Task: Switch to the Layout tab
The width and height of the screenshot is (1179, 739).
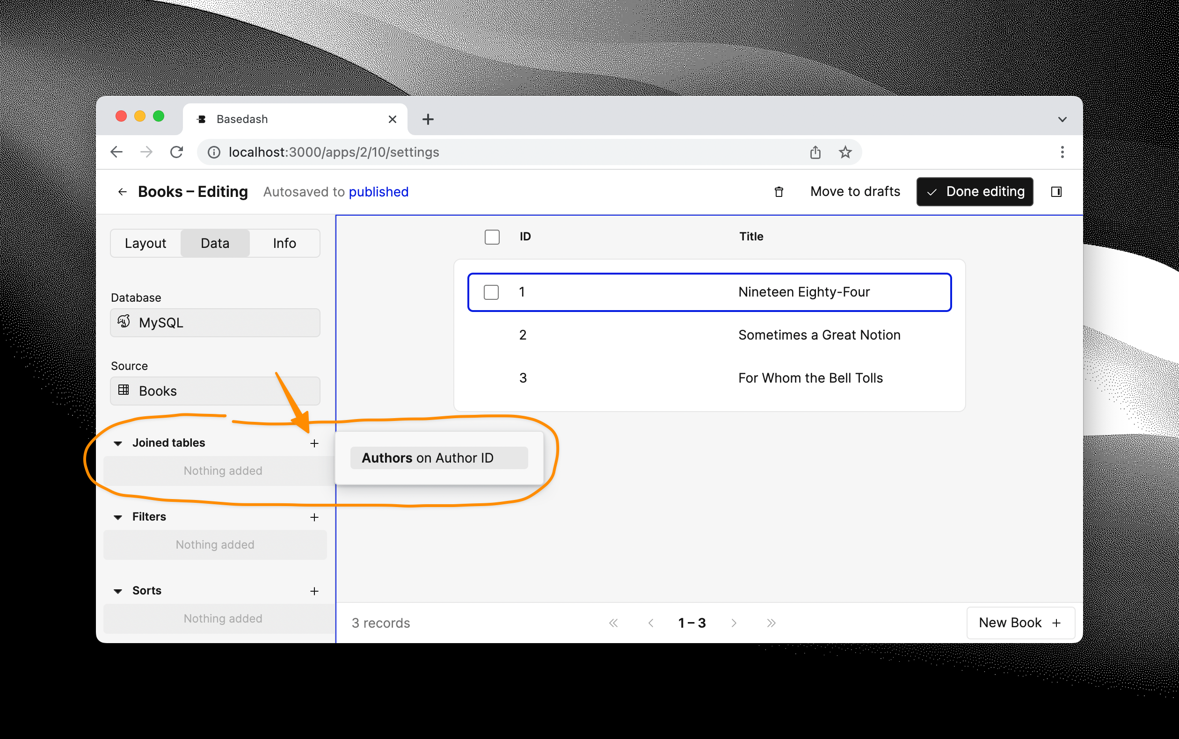Action: (x=145, y=243)
